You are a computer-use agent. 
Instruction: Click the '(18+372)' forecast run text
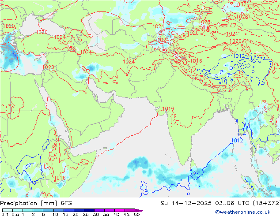click(266, 203)
